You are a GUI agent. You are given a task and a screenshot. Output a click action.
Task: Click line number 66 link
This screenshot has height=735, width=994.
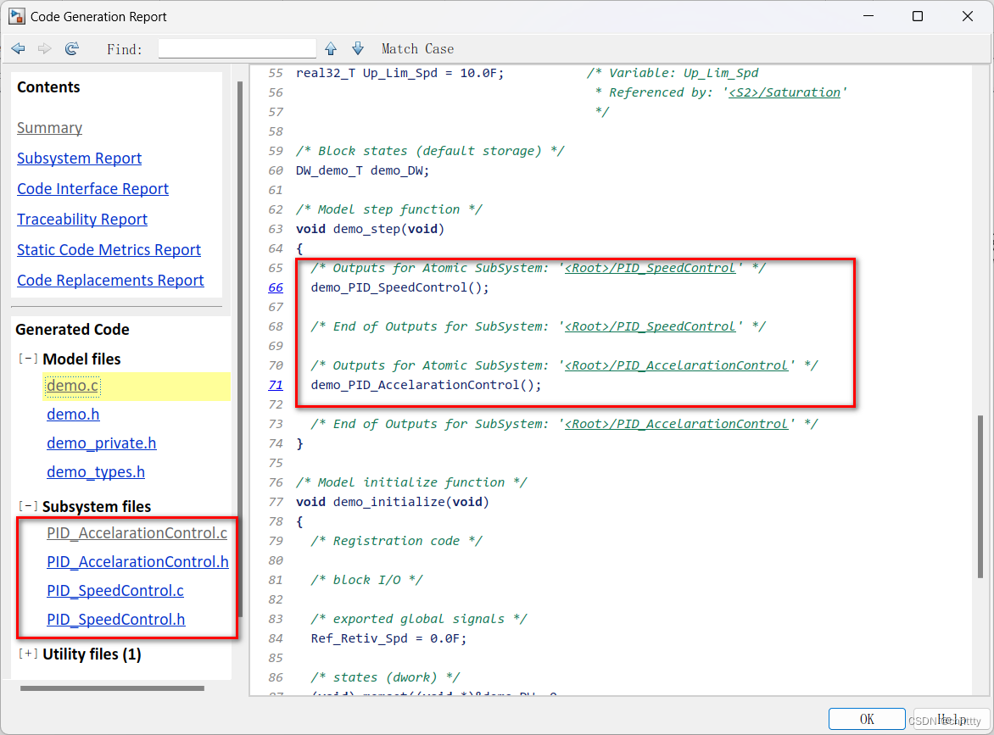tap(276, 287)
